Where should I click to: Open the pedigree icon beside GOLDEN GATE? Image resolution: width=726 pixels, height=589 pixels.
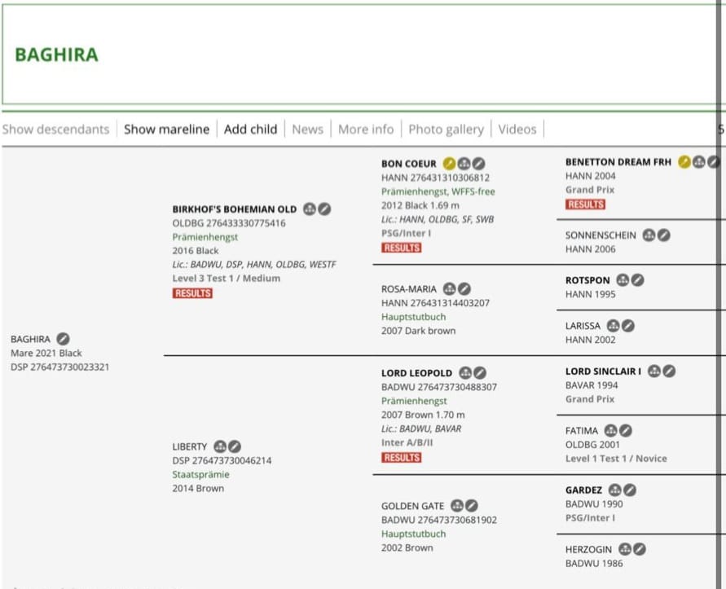(x=457, y=506)
